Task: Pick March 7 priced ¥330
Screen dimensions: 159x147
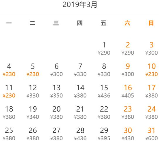Action: [x=80, y=70]
